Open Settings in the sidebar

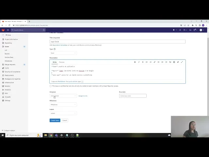(8, 100)
